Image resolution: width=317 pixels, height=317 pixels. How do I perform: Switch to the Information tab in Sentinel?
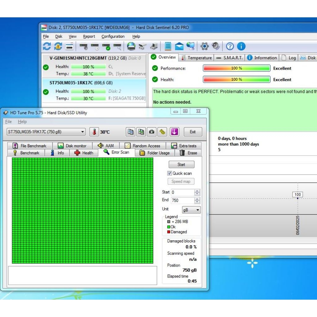pos(262,58)
